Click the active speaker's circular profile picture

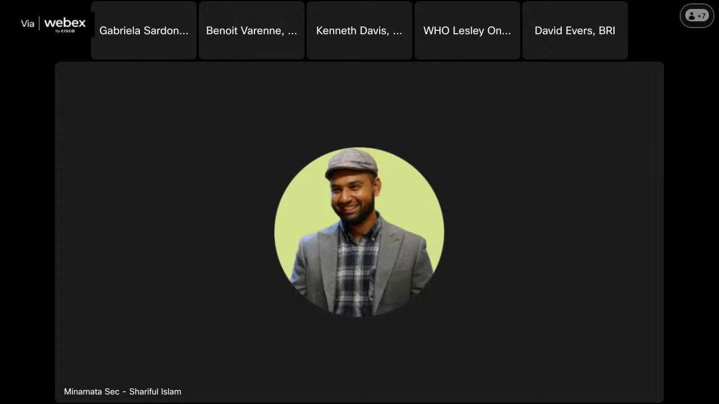coord(359,232)
